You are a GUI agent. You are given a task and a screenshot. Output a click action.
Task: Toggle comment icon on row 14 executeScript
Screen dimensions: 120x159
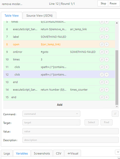102,90
